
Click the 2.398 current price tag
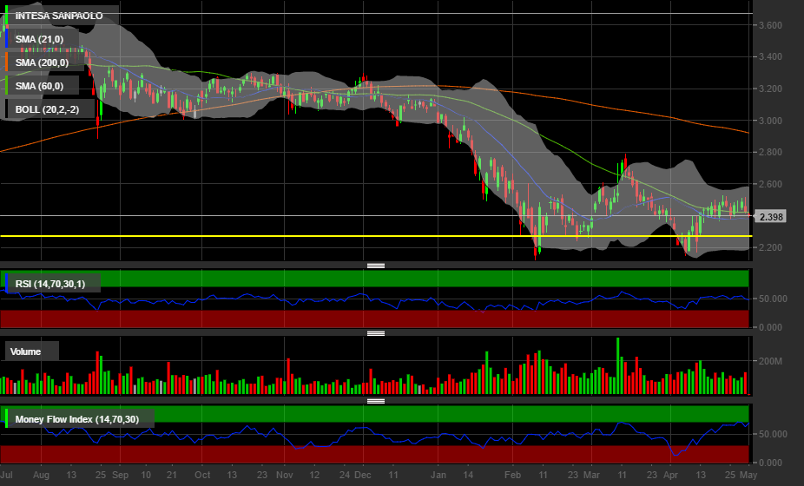tap(771, 217)
